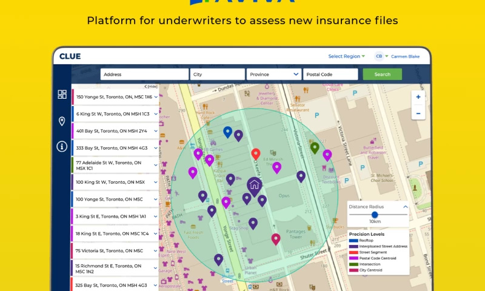Click the blue rooftop pin on map
The image size is (485, 291).
click(x=227, y=132)
